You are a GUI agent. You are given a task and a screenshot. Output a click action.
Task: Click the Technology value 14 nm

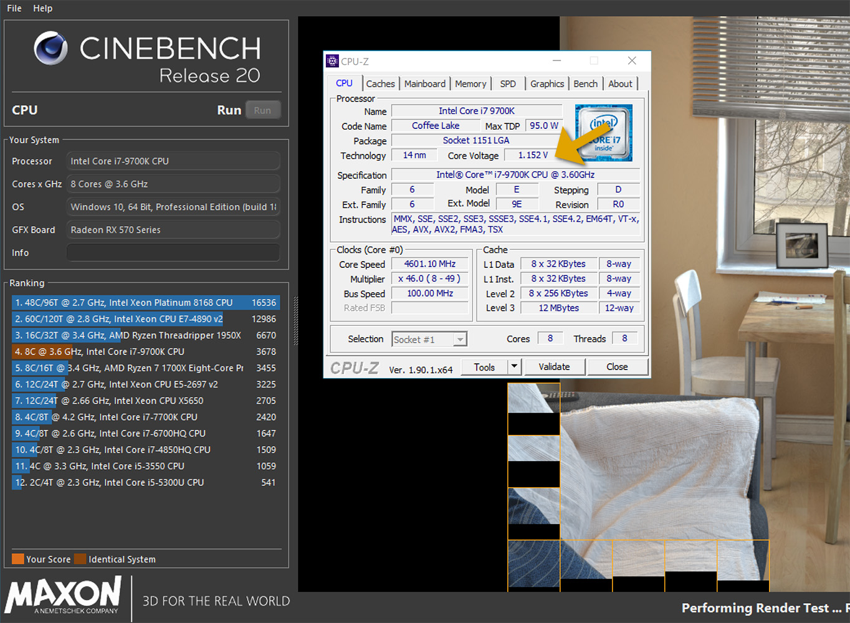pyautogui.click(x=414, y=155)
